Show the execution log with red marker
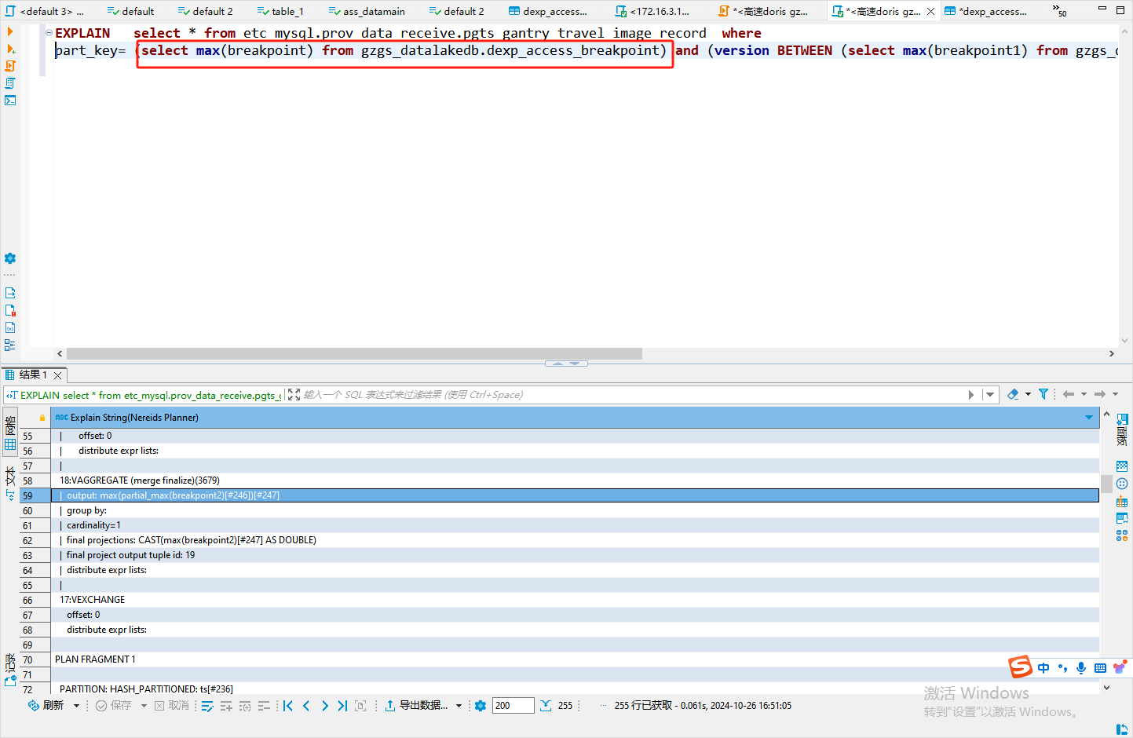 10,310
